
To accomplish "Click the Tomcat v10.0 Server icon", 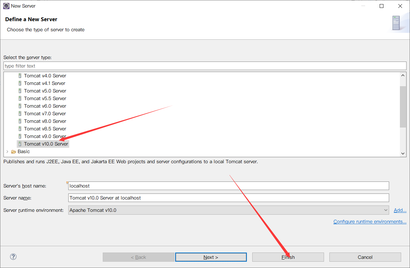I will tap(20, 144).
